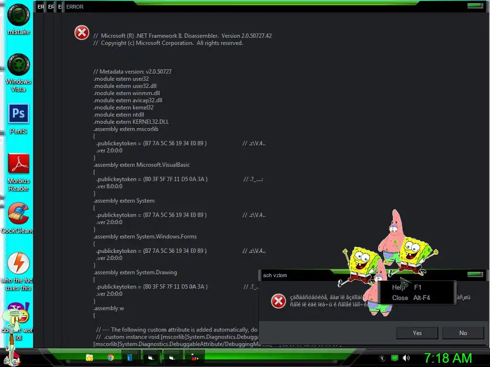The width and height of the screenshot is (490, 367).
Task: Open the colorful red-blue taskbar icon
Action: [x=194, y=357]
